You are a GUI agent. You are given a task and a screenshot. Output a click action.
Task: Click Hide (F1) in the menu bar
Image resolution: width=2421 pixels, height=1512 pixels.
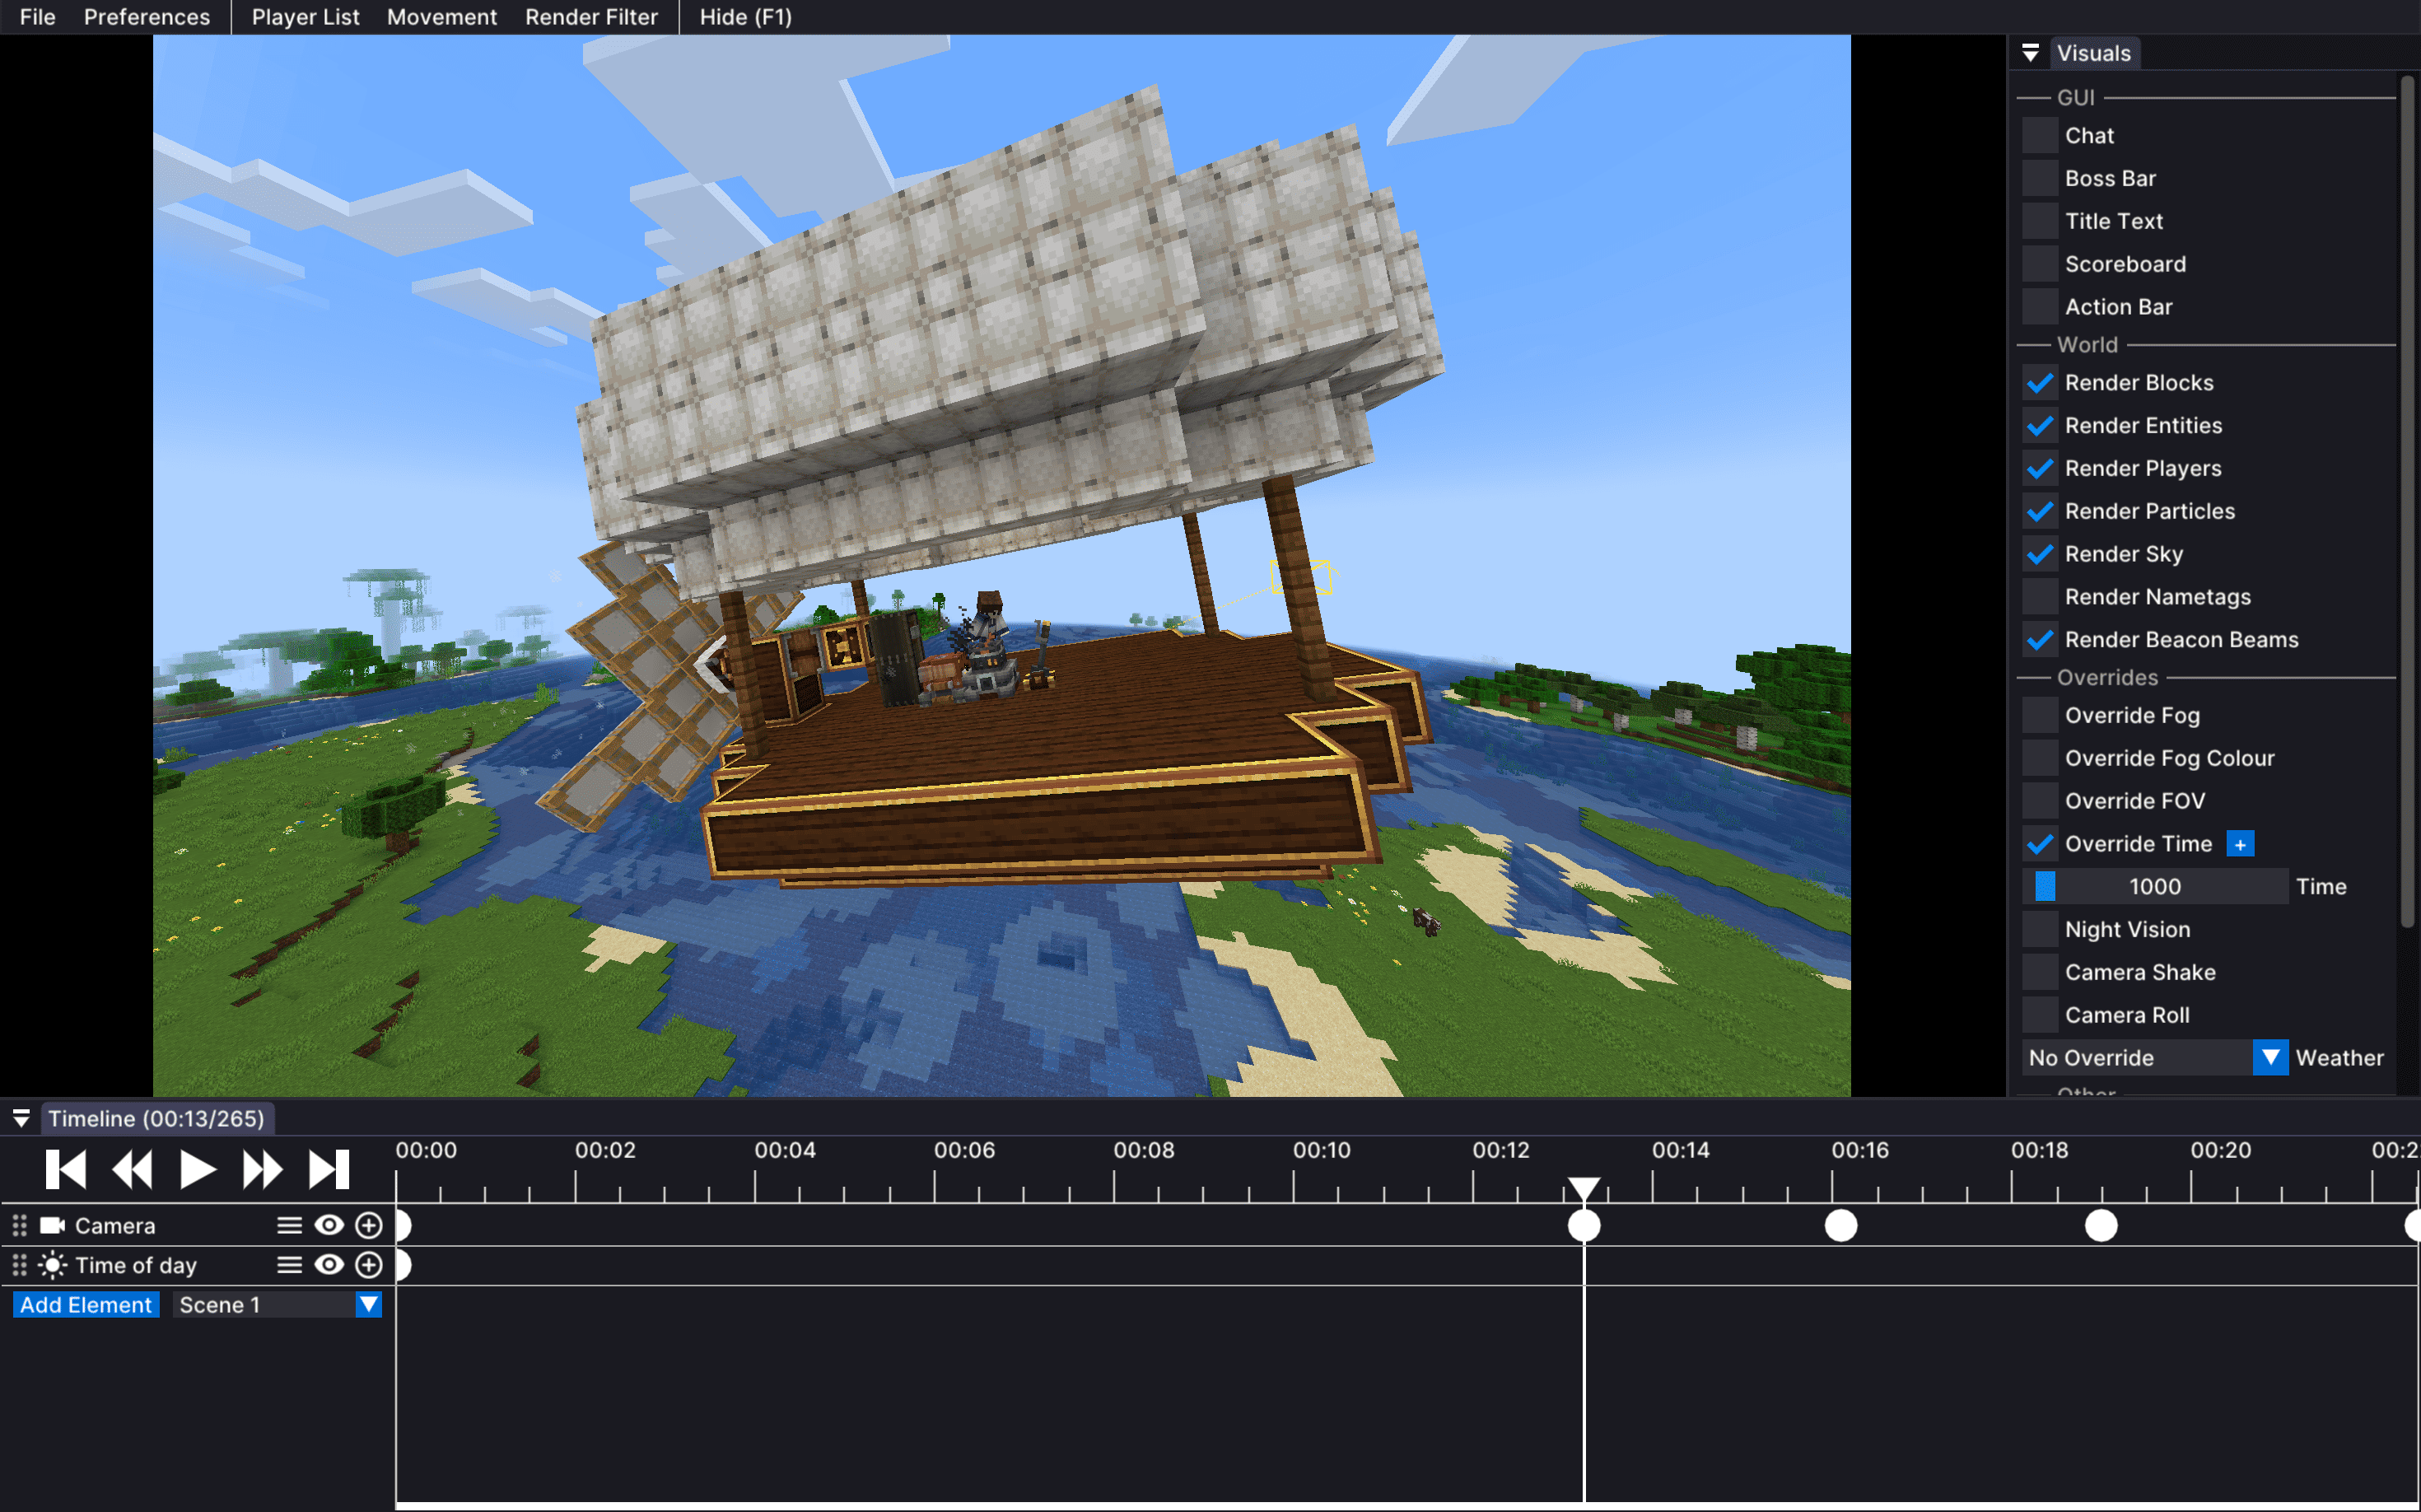(746, 17)
